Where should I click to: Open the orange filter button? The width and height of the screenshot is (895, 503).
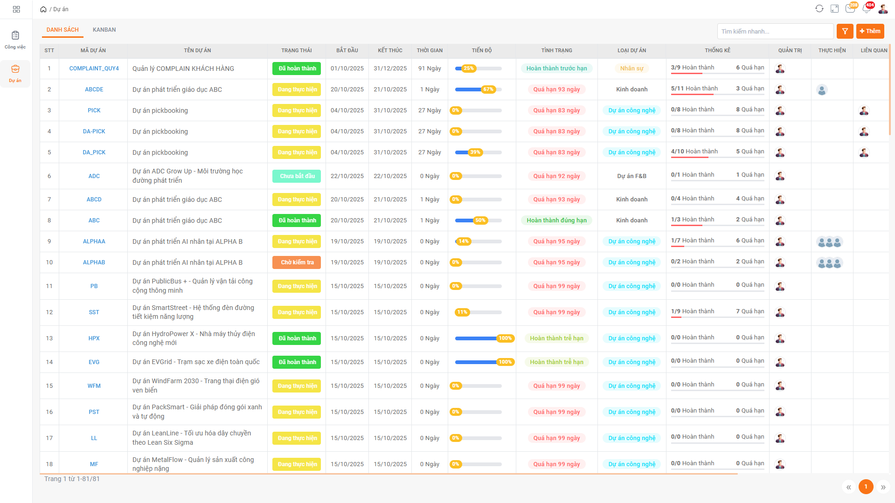tap(845, 31)
